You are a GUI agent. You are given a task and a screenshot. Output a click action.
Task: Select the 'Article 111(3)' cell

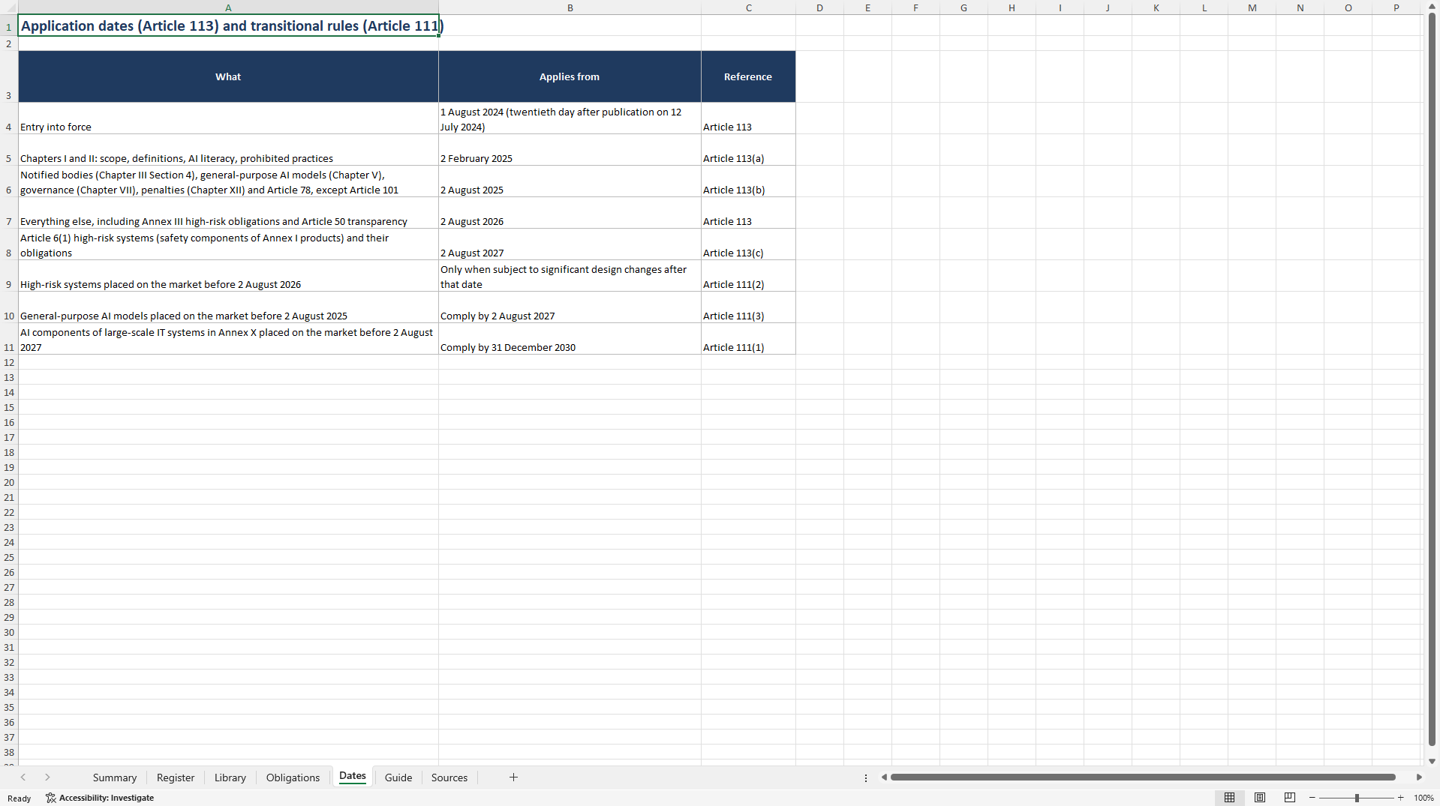coord(748,307)
